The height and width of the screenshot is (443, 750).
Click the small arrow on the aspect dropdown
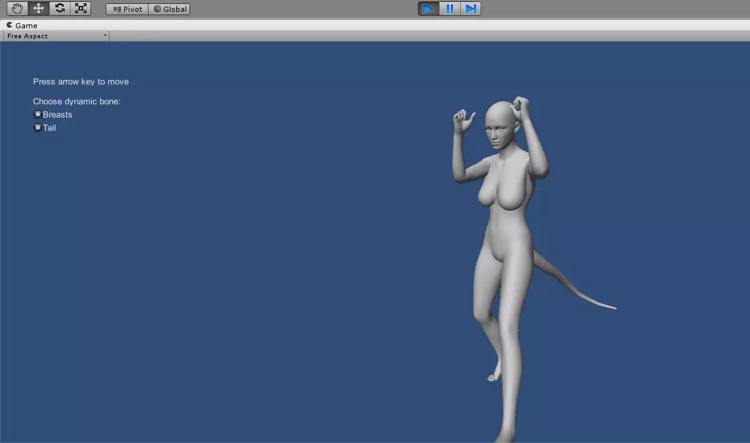[x=105, y=36]
